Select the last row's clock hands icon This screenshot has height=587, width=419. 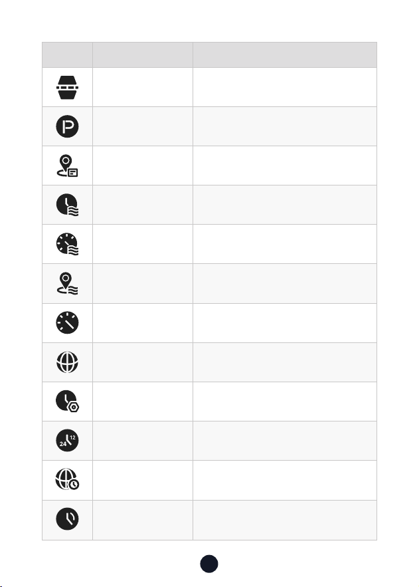[67, 519]
